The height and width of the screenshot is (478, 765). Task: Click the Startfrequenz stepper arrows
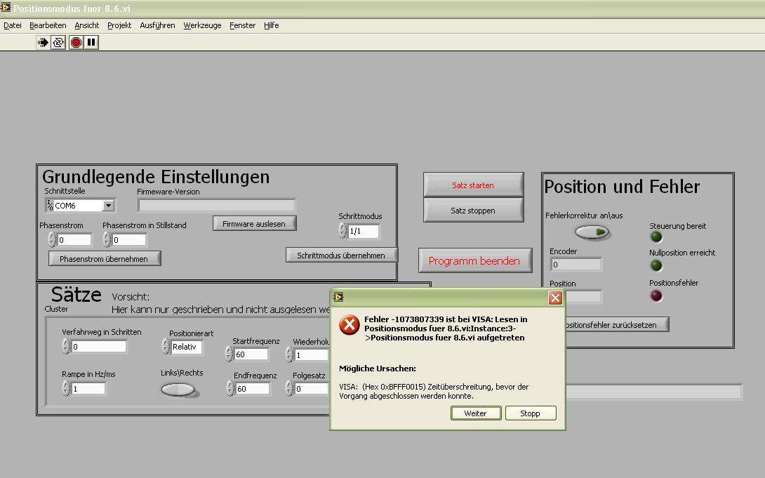click(229, 354)
